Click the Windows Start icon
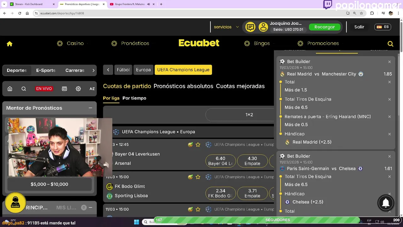Image resolution: width=403 pixels, height=227 pixels. tap(136, 222)
